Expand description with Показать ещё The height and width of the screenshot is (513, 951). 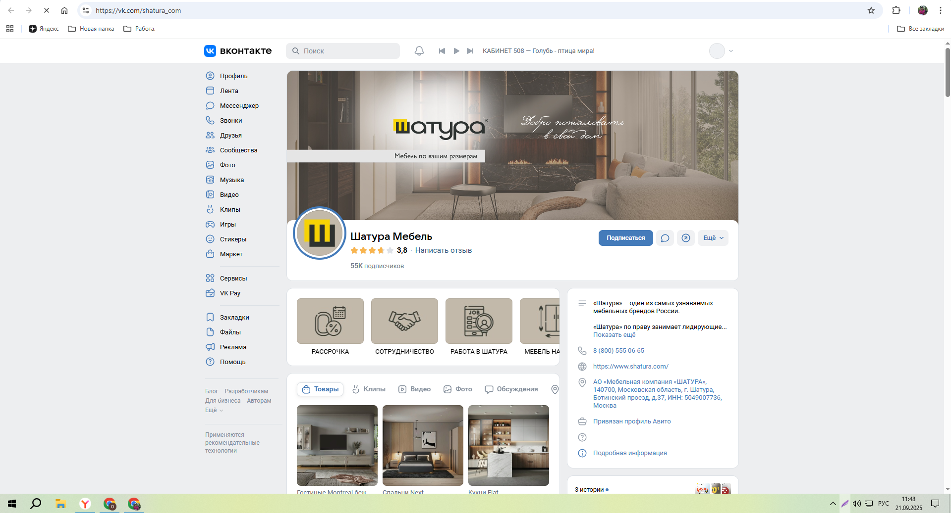[x=614, y=335]
